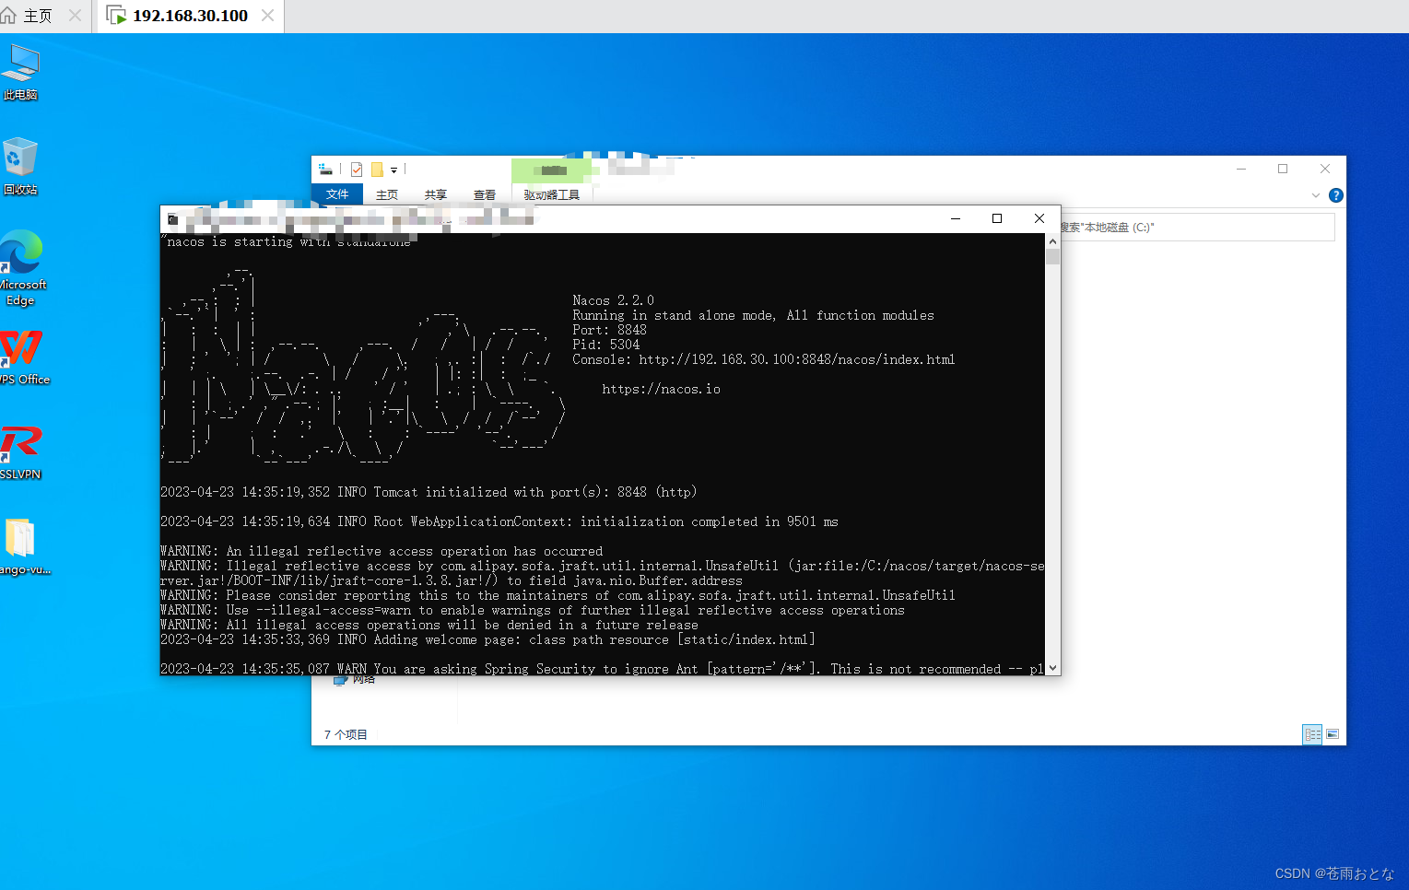Click the console window system icon

173,219
